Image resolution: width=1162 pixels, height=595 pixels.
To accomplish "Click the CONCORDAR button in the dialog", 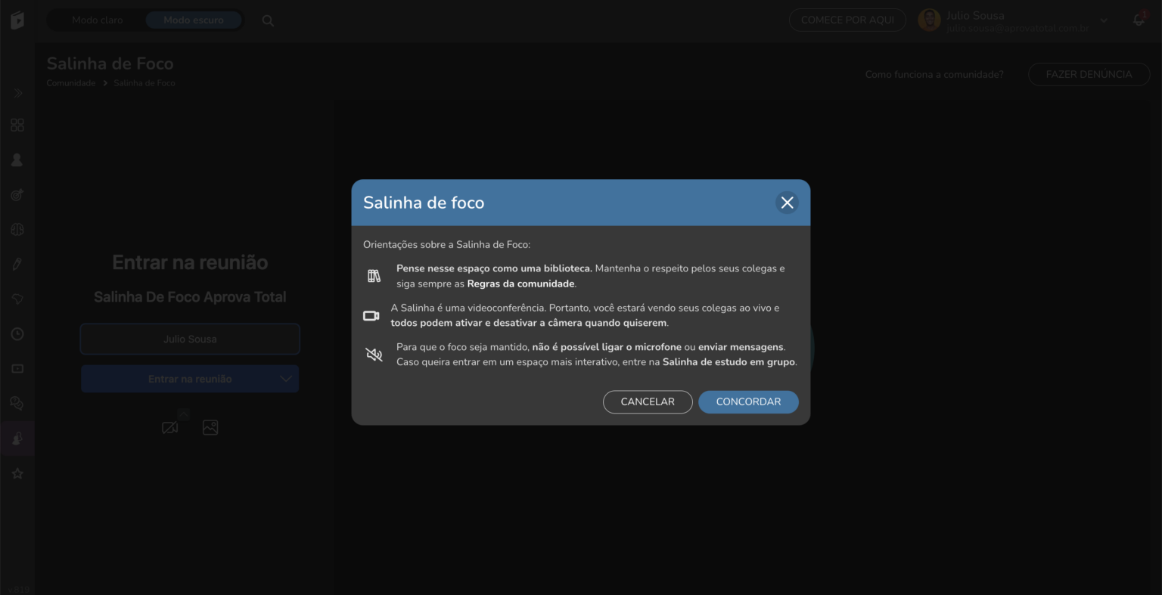I will (x=747, y=401).
